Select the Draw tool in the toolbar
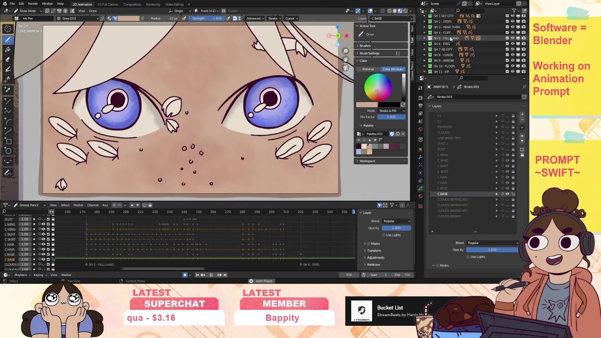Image resolution: width=601 pixels, height=338 pixels. [x=8, y=39]
